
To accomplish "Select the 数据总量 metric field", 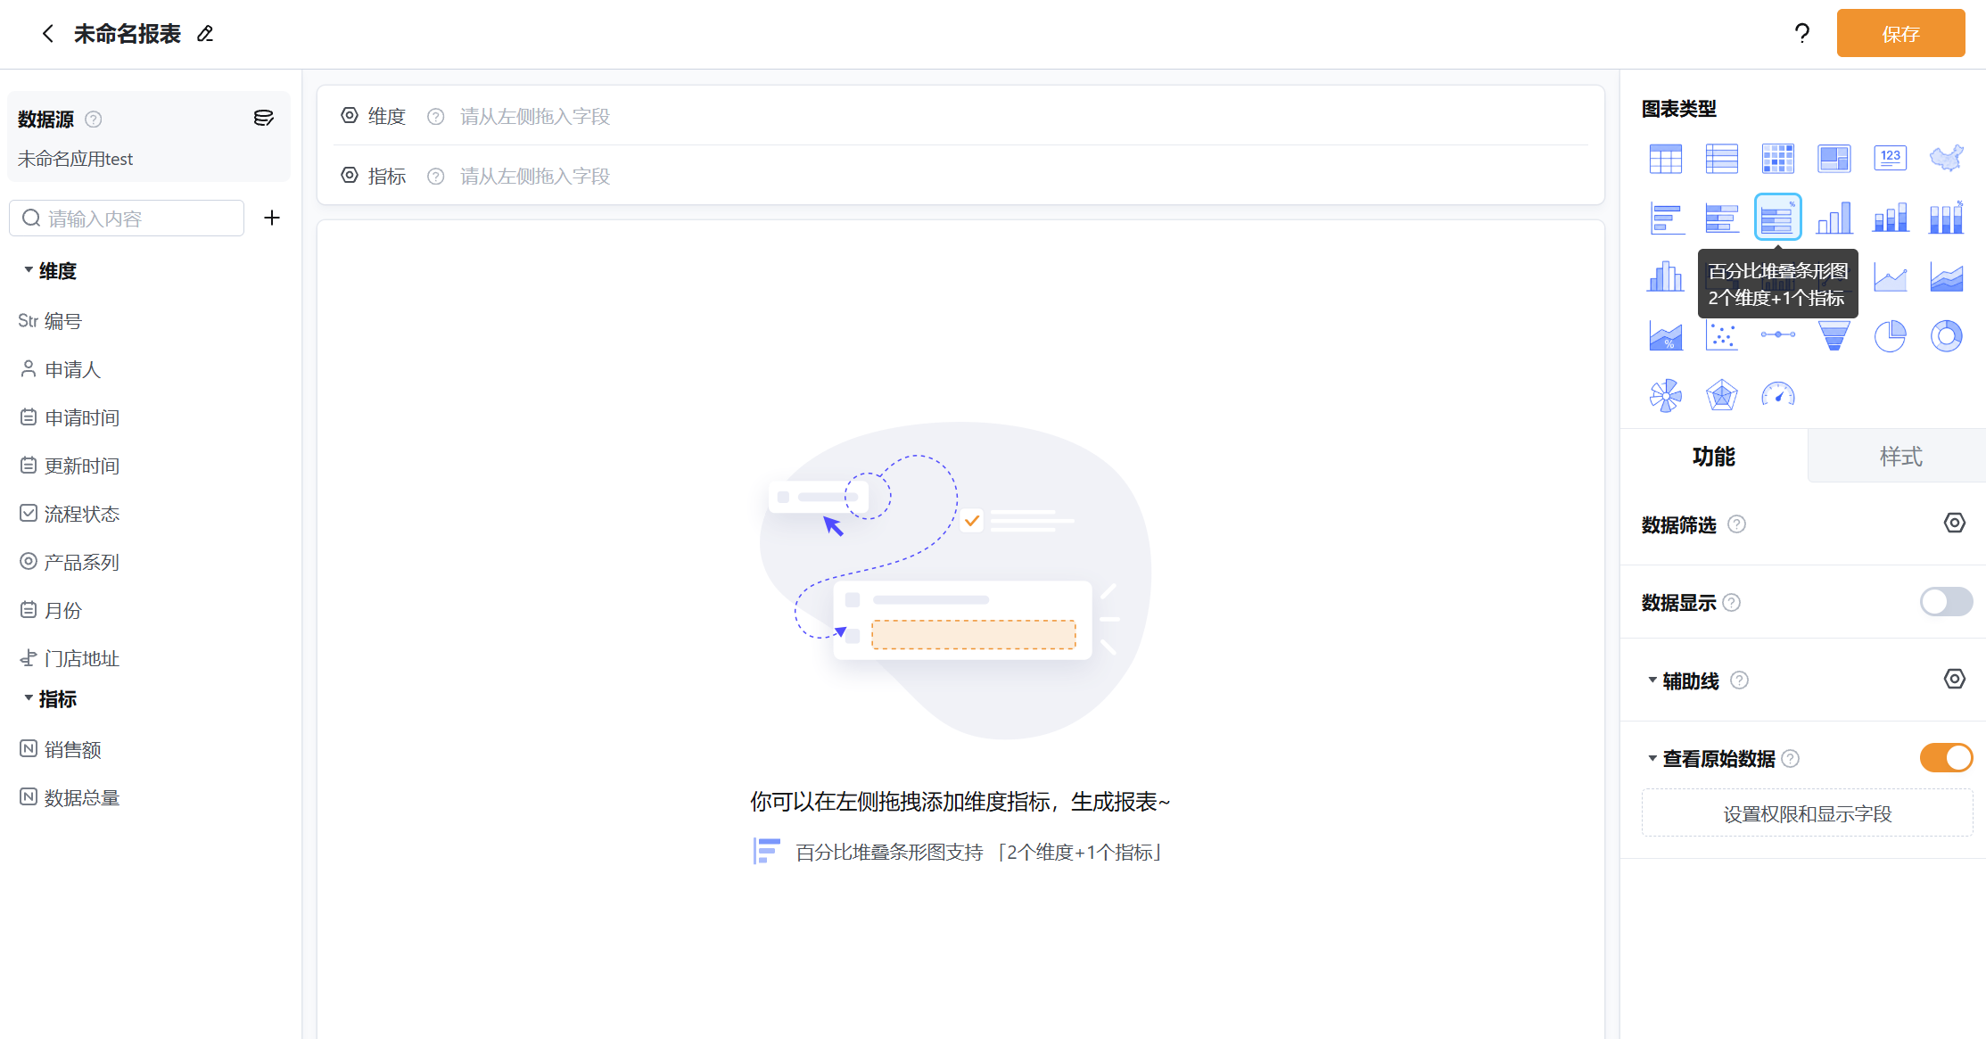I will click(70, 797).
